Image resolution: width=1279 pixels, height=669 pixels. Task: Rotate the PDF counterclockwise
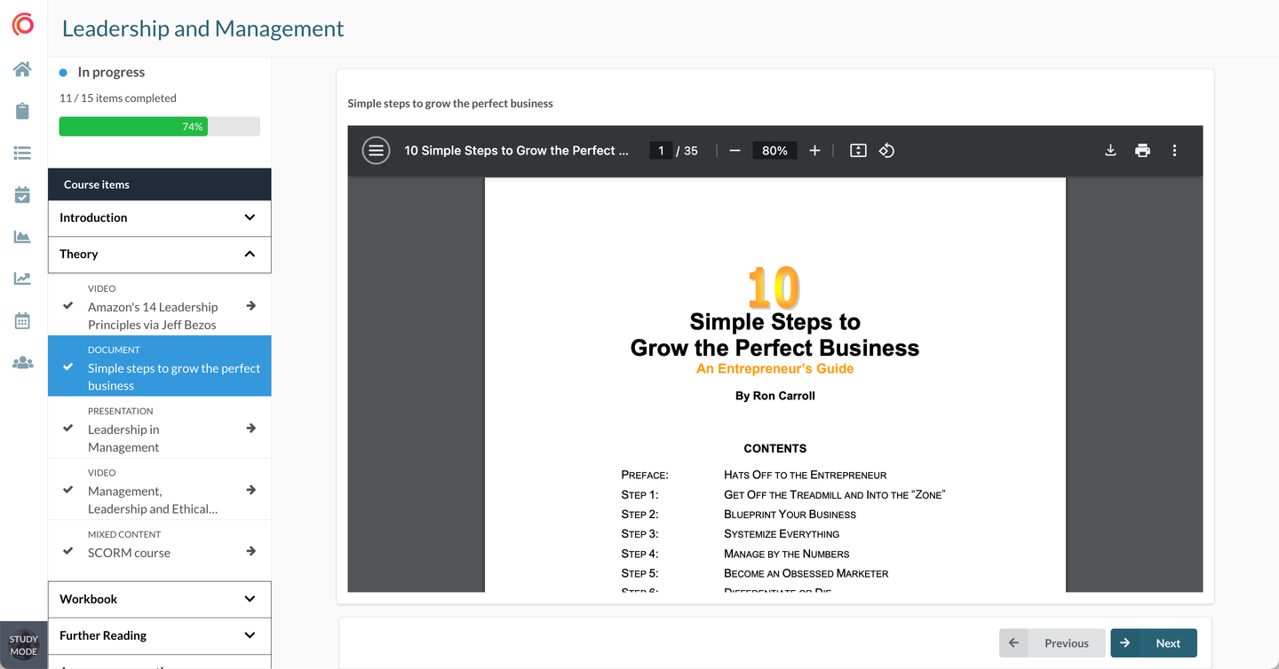click(x=886, y=151)
